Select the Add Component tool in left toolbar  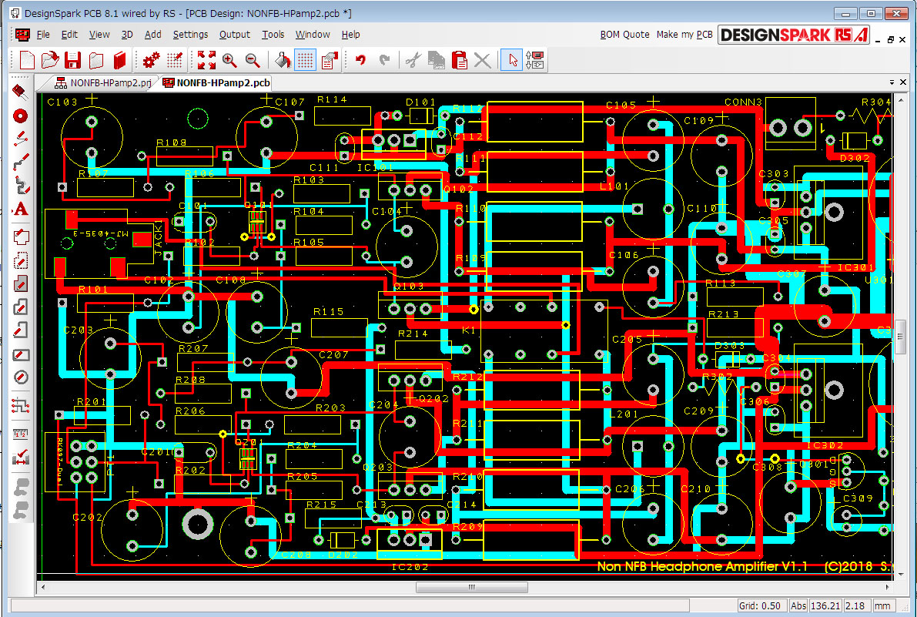tap(21, 93)
